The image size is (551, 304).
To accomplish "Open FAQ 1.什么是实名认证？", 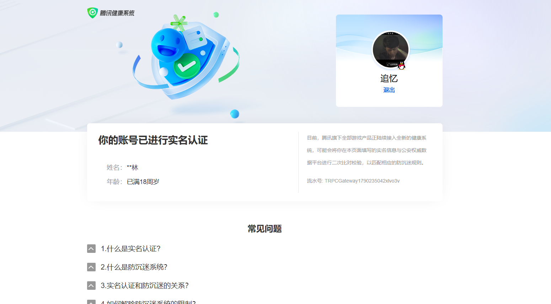I will (130, 249).
